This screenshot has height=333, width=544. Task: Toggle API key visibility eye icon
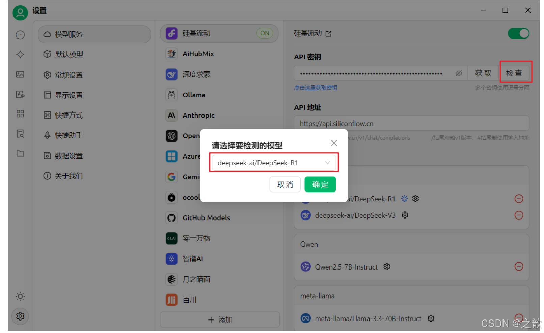pos(459,73)
